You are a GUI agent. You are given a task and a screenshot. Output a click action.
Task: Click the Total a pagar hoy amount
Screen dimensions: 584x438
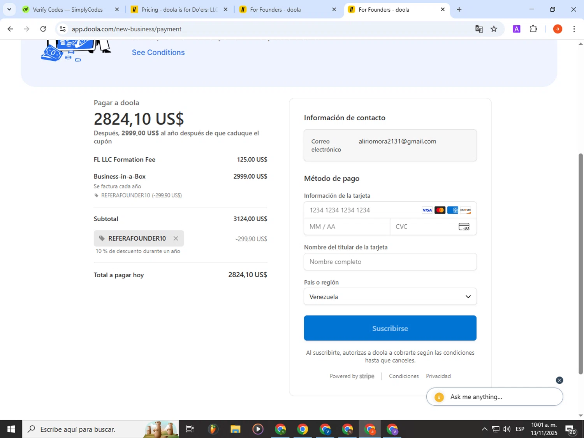pos(248,275)
